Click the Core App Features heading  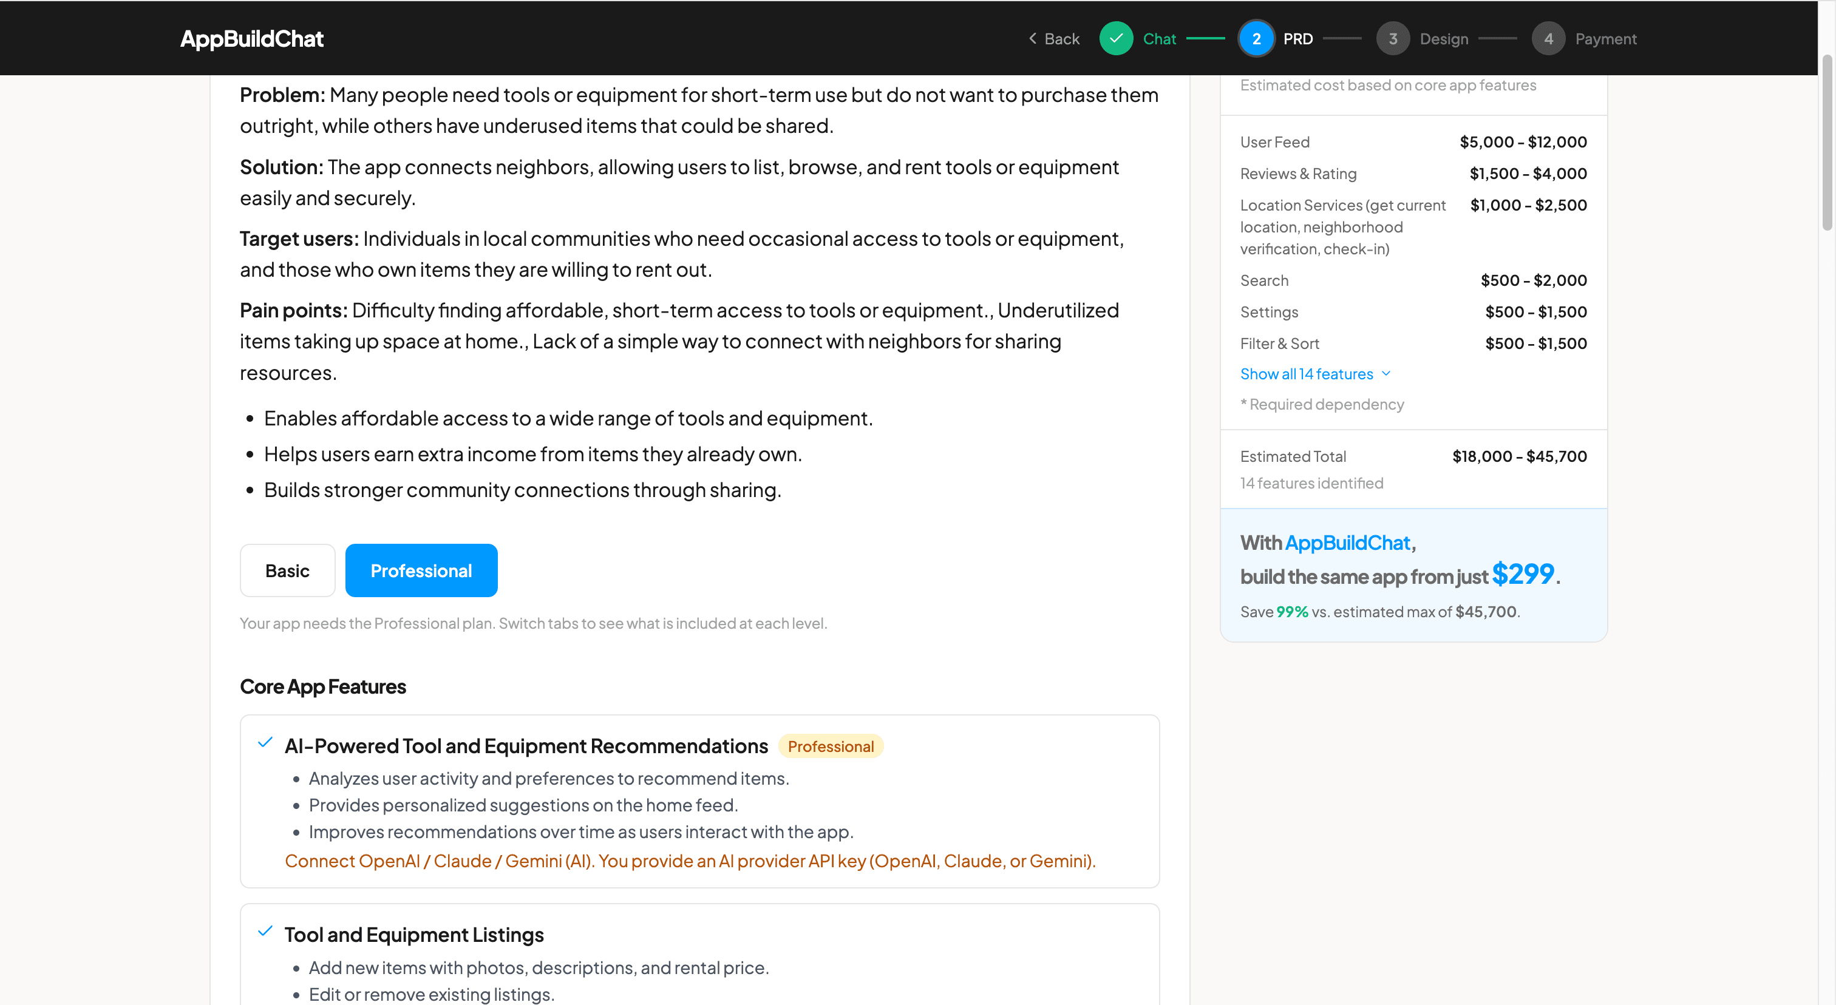[x=323, y=686]
